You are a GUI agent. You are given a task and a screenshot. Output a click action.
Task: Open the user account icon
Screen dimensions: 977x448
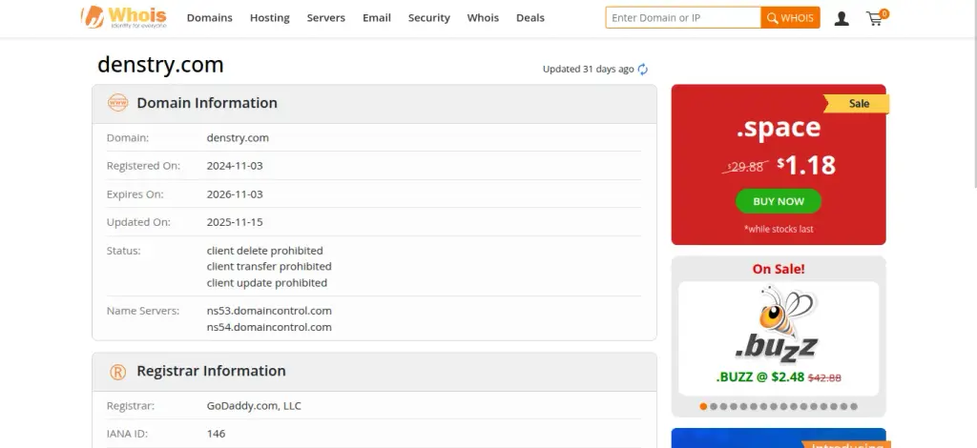842,19
